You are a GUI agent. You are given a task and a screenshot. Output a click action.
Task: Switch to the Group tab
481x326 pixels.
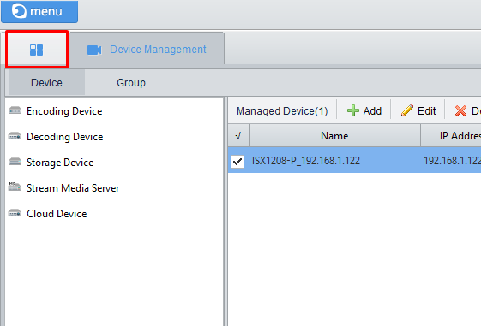[x=131, y=83]
